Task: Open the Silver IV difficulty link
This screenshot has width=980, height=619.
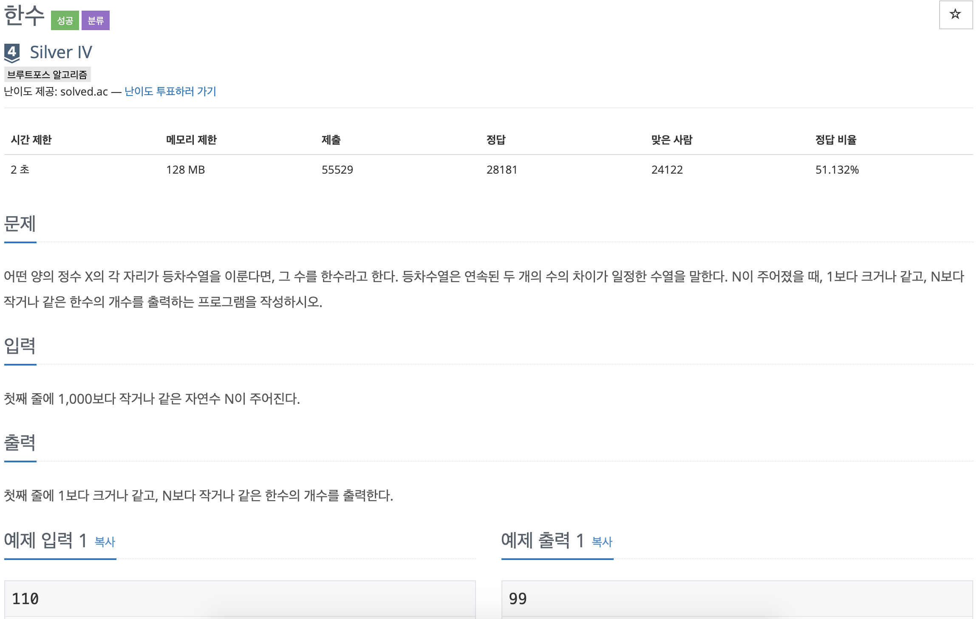Action: coord(61,52)
